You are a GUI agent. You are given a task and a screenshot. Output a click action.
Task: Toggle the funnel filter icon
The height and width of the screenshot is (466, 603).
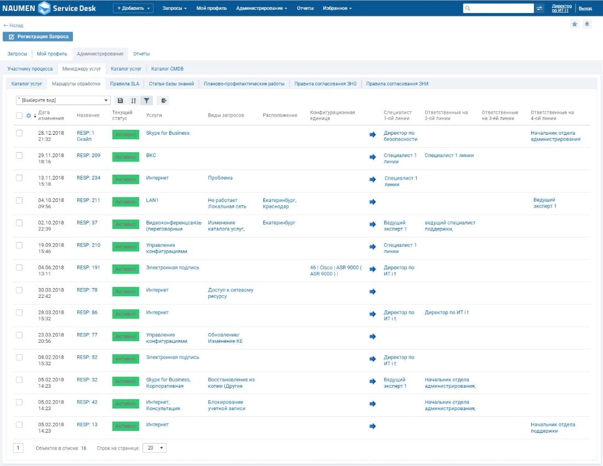point(146,101)
